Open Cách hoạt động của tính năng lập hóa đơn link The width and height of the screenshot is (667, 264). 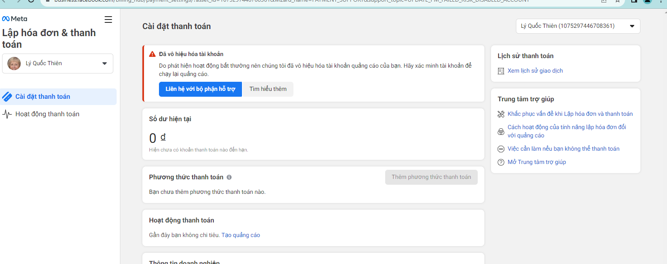[567, 132]
